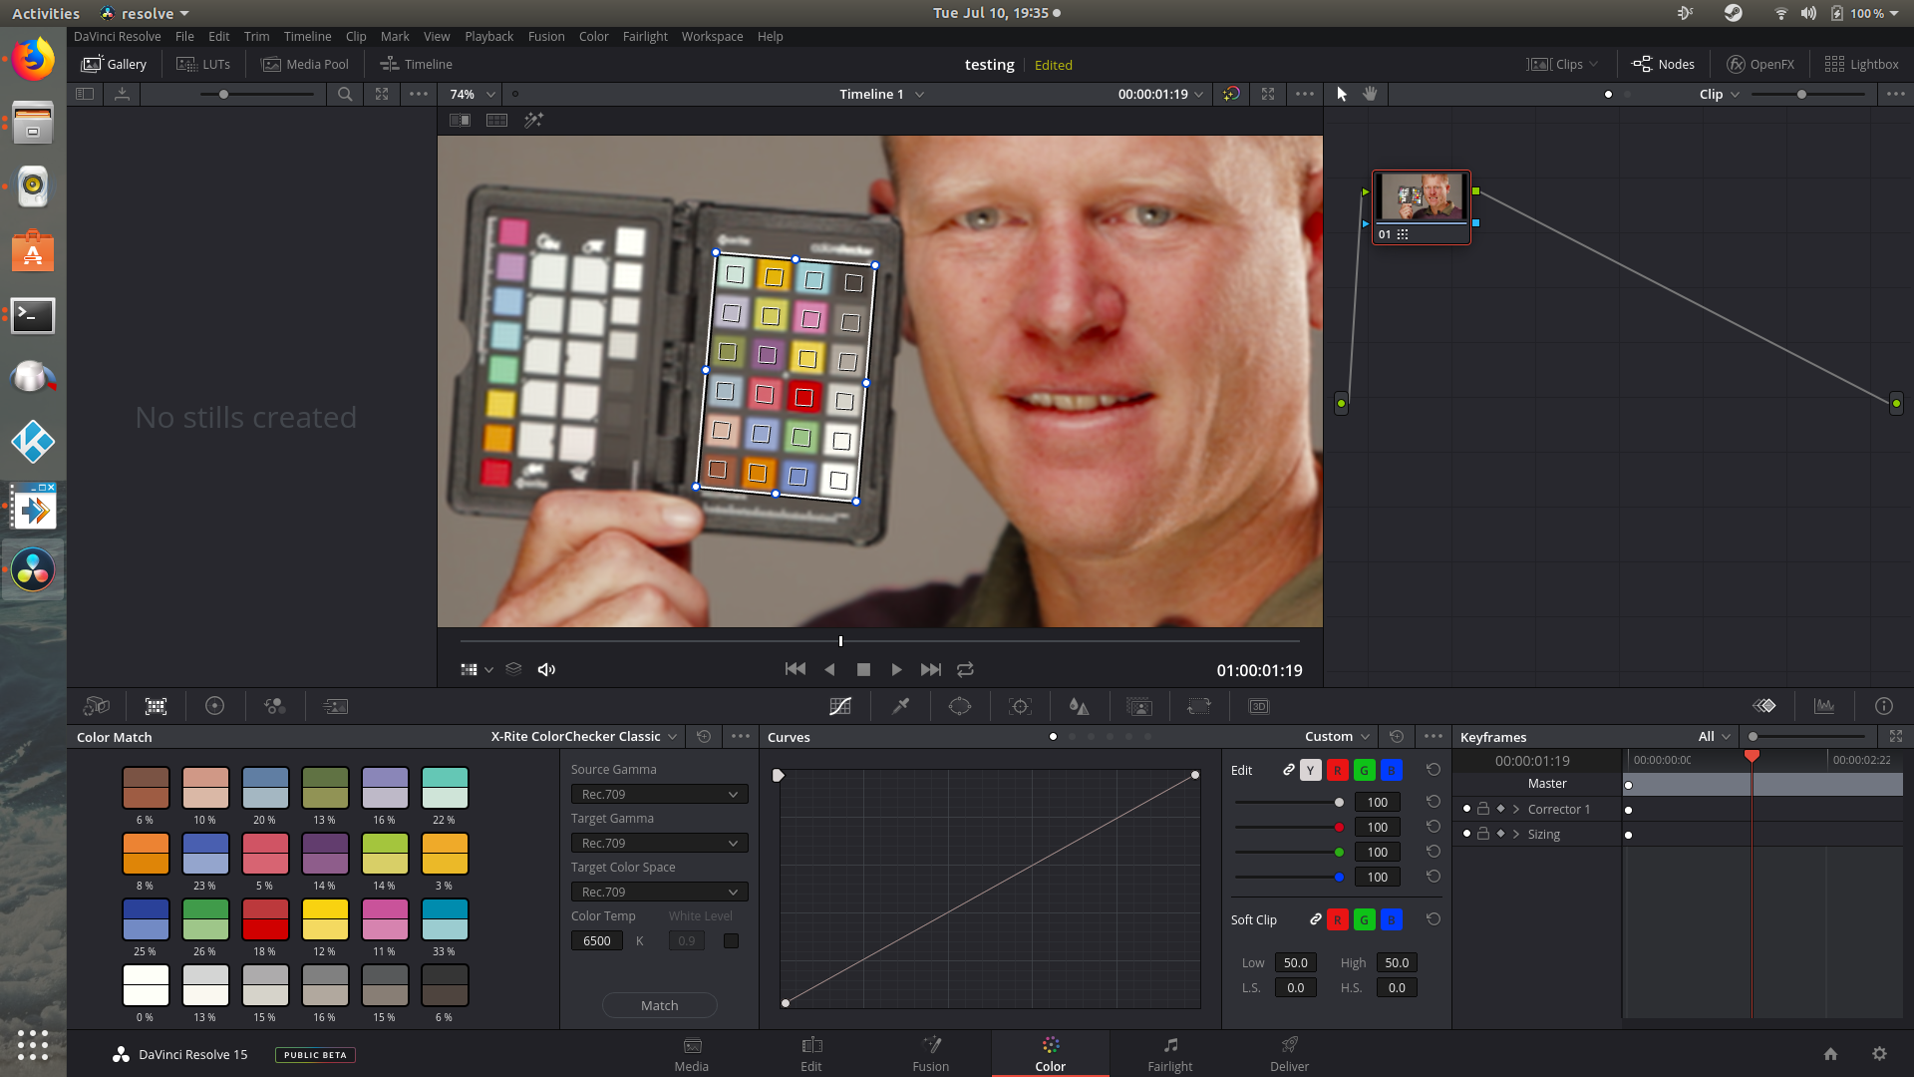This screenshot has height=1077, width=1914.
Task: Click the Qualifier/selection tool icon
Action: [900, 706]
